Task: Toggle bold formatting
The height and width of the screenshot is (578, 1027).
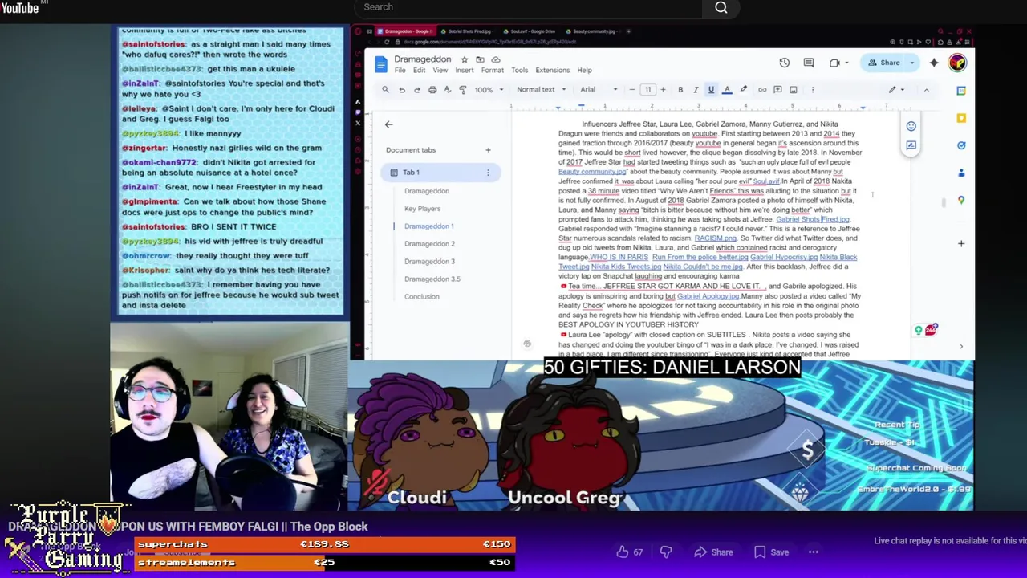Action: 680,90
